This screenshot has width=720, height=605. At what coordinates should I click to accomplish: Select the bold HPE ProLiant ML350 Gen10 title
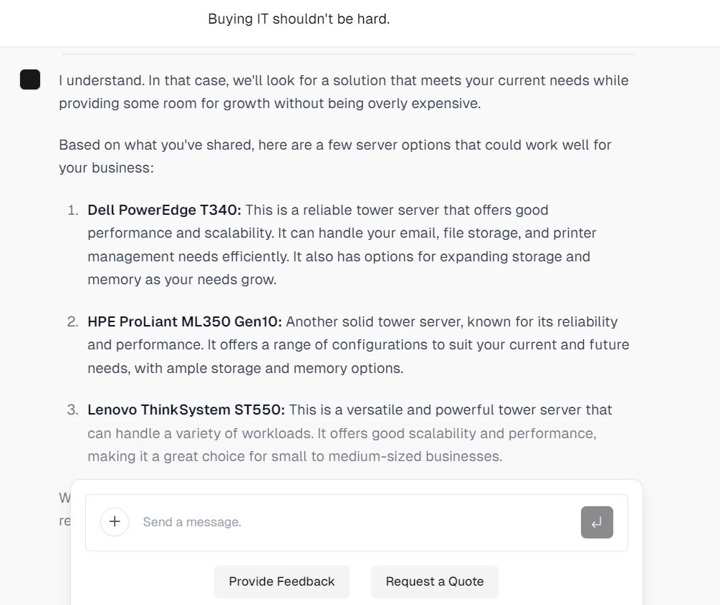click(185, 321)
